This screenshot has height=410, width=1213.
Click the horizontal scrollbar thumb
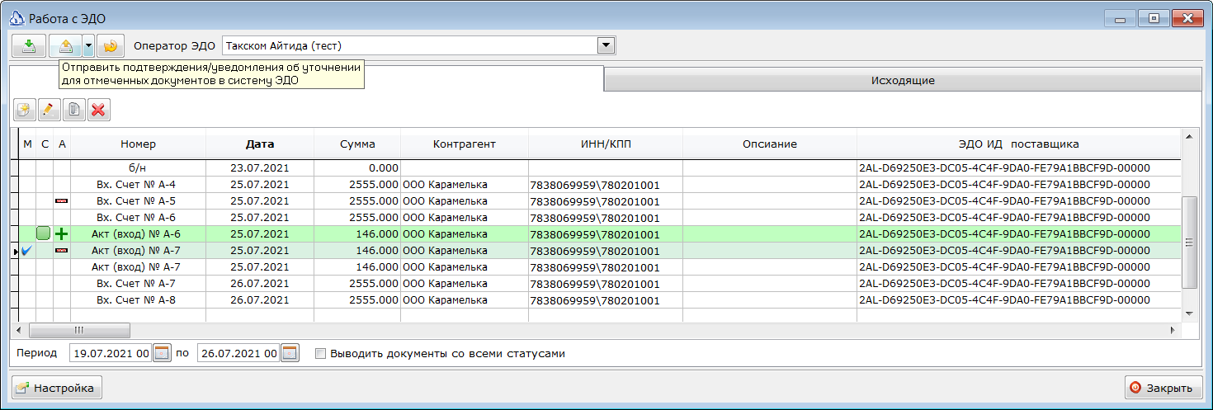pos(79,330)
